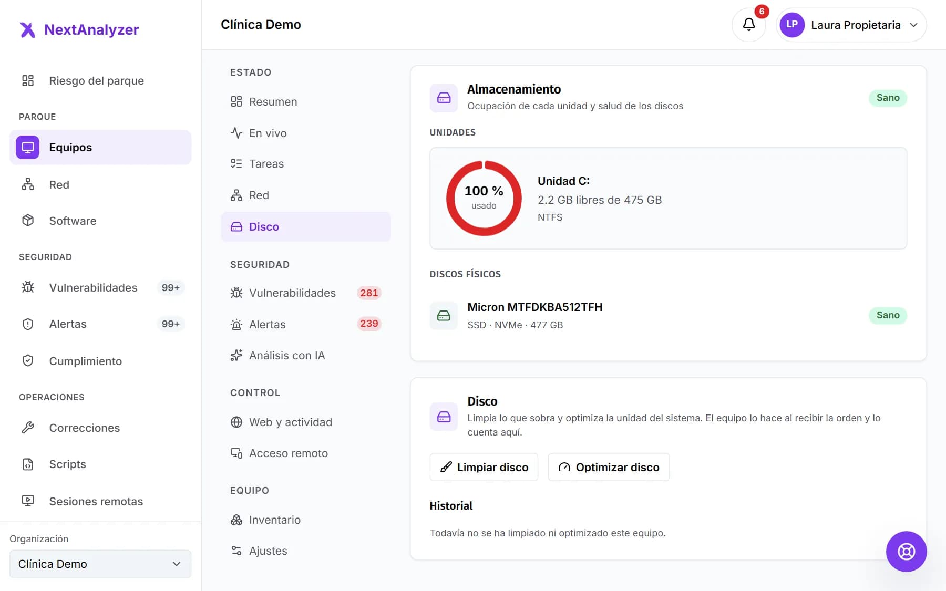Click the Limpiar disco button
This screenshot has height=591, width=946.
click(484, 467)
